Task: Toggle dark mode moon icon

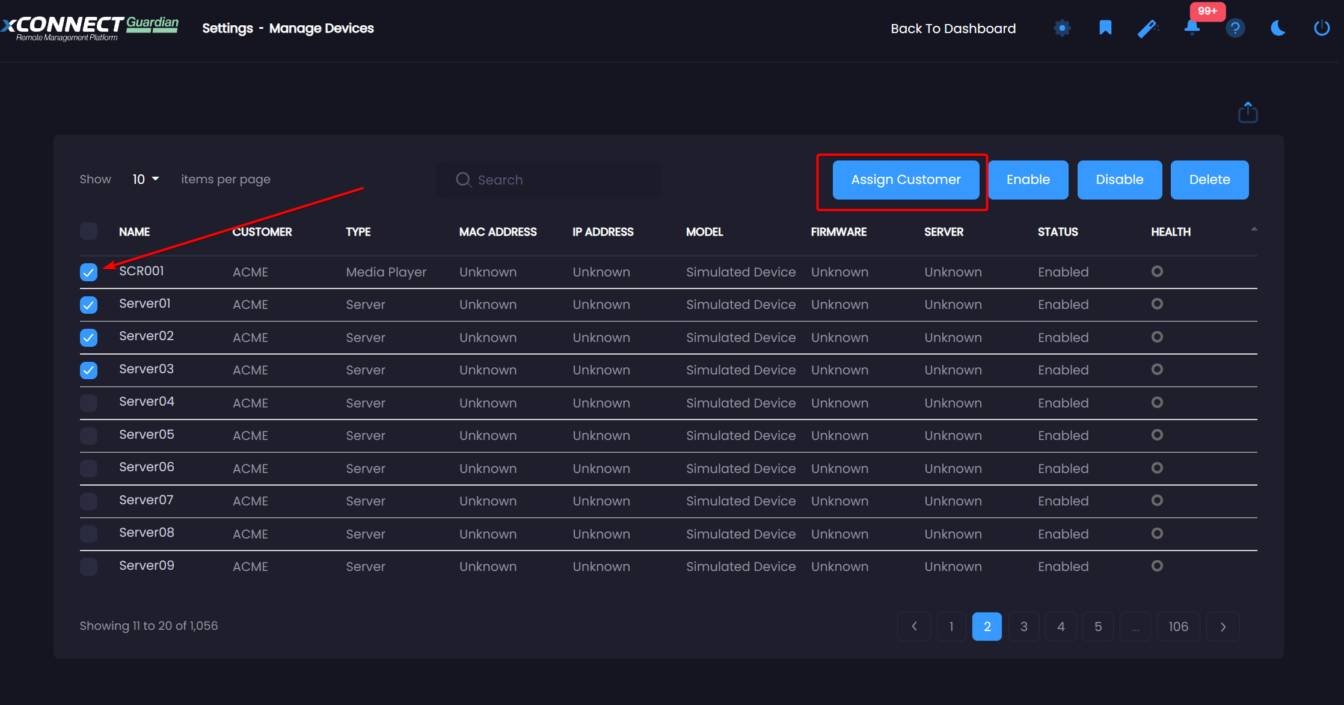Action: click(1278, 28)
